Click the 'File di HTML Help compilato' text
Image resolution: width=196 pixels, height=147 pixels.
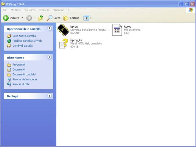tap(86, 43)
